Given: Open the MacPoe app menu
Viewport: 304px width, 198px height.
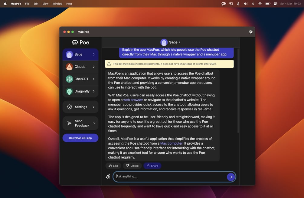Looking at the screenshot, I should 16,4.
